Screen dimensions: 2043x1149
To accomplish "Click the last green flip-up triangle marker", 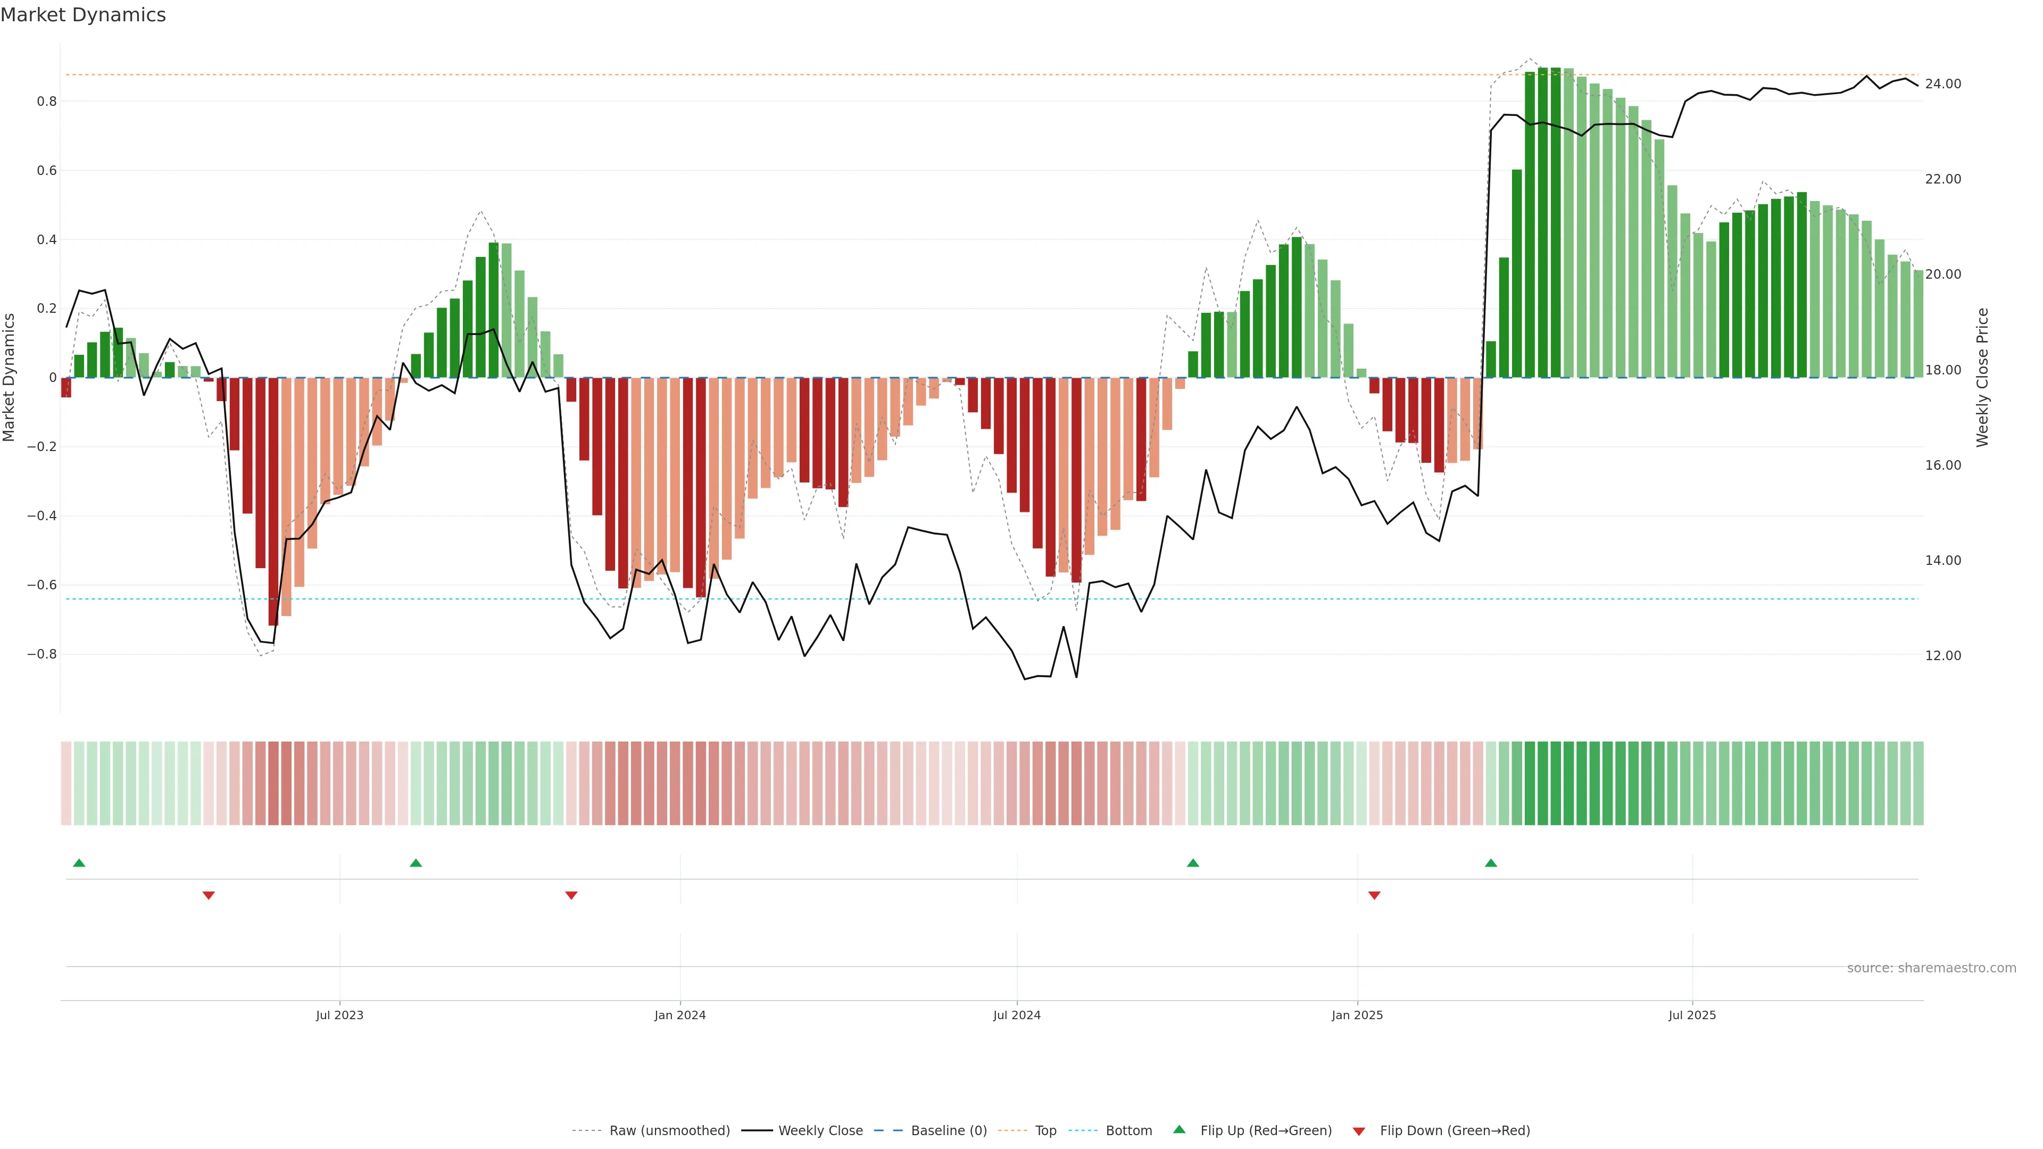I will (1491, 863).
